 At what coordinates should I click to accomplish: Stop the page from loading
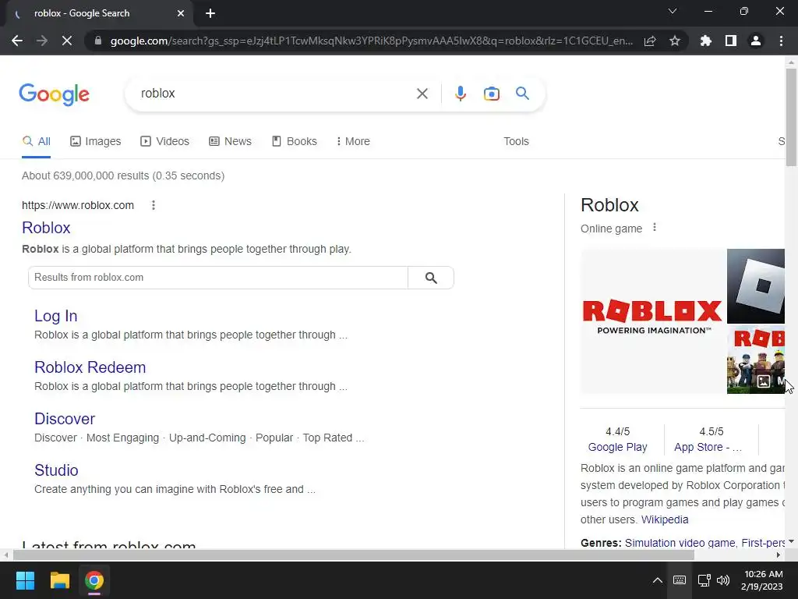coord(67,41)
